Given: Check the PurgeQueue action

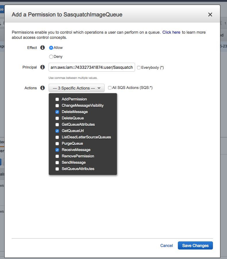Looking at the screenshot, I should coord(57,144).
